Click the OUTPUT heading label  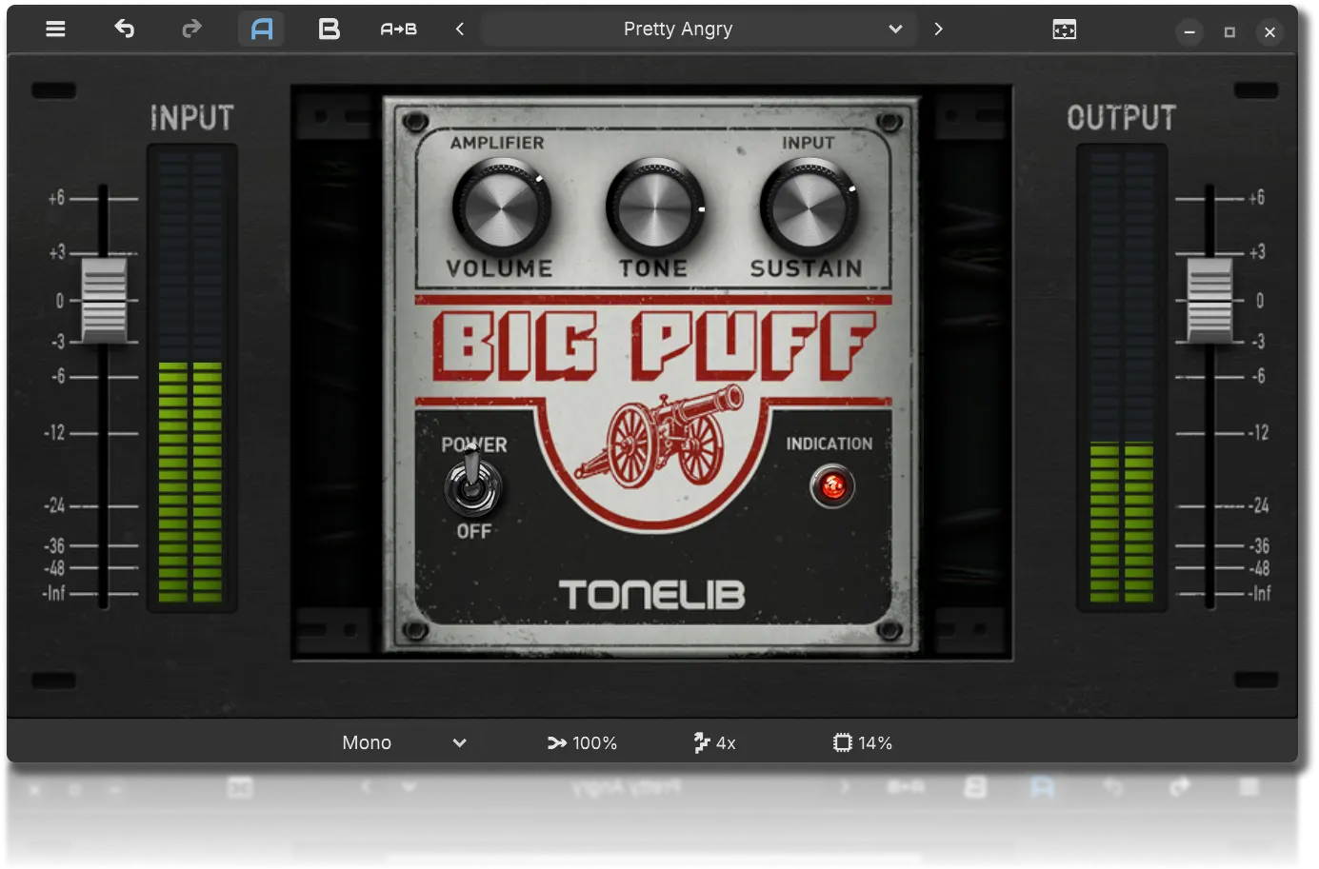coord(1121,117)
